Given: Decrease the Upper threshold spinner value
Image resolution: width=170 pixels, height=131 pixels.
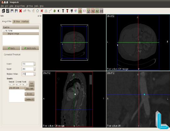Looking at the screenshot, I should pyautogui.click(x=35, y=70).
